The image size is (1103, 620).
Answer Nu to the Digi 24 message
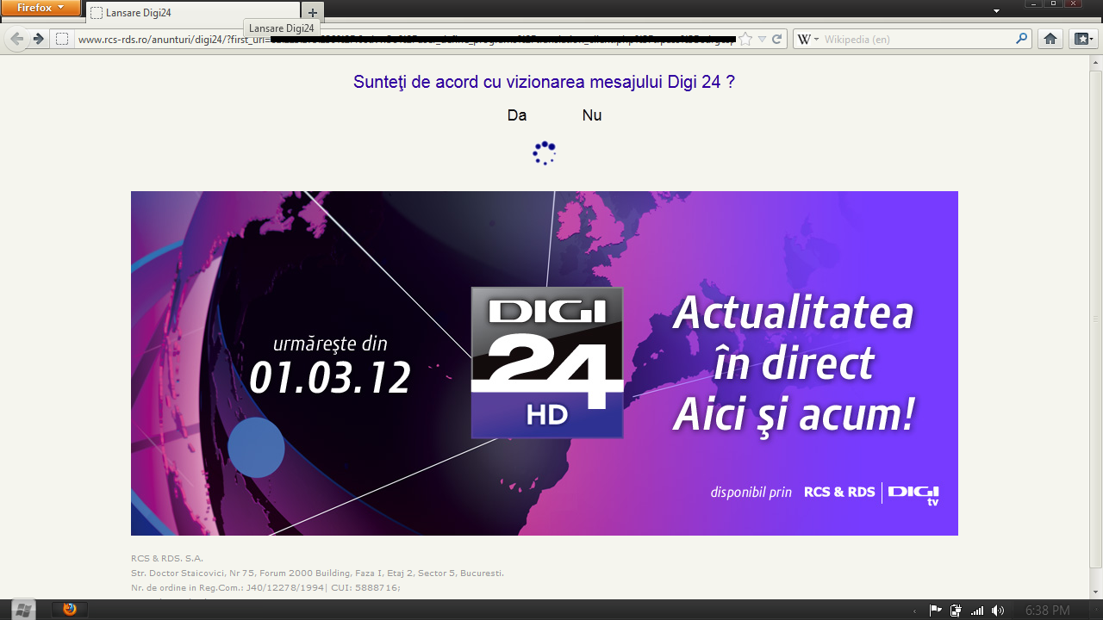coord(592,115)
